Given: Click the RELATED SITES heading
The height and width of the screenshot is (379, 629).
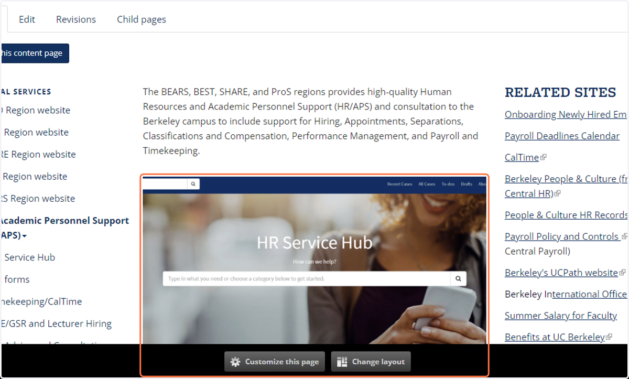Looking at the screenshot, I should tap(560, 92).
